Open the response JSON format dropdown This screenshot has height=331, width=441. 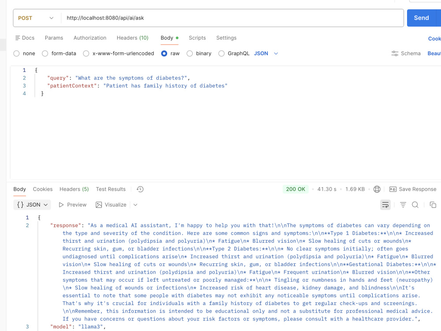tap(32, 205)
